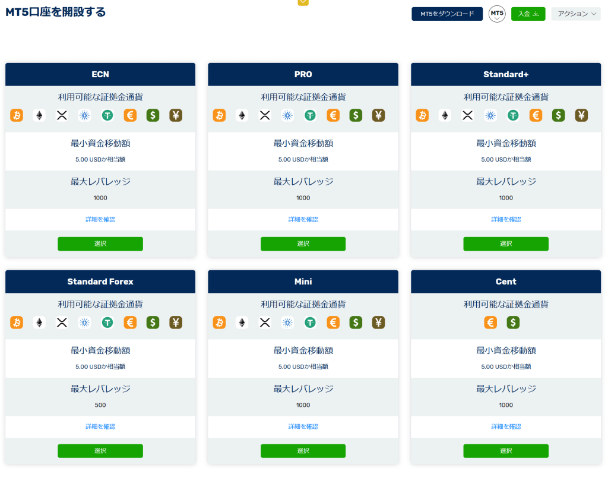The image size is (608, 477).
Task: Click the Tether icon in the Mini card
Action: (310, 323)
